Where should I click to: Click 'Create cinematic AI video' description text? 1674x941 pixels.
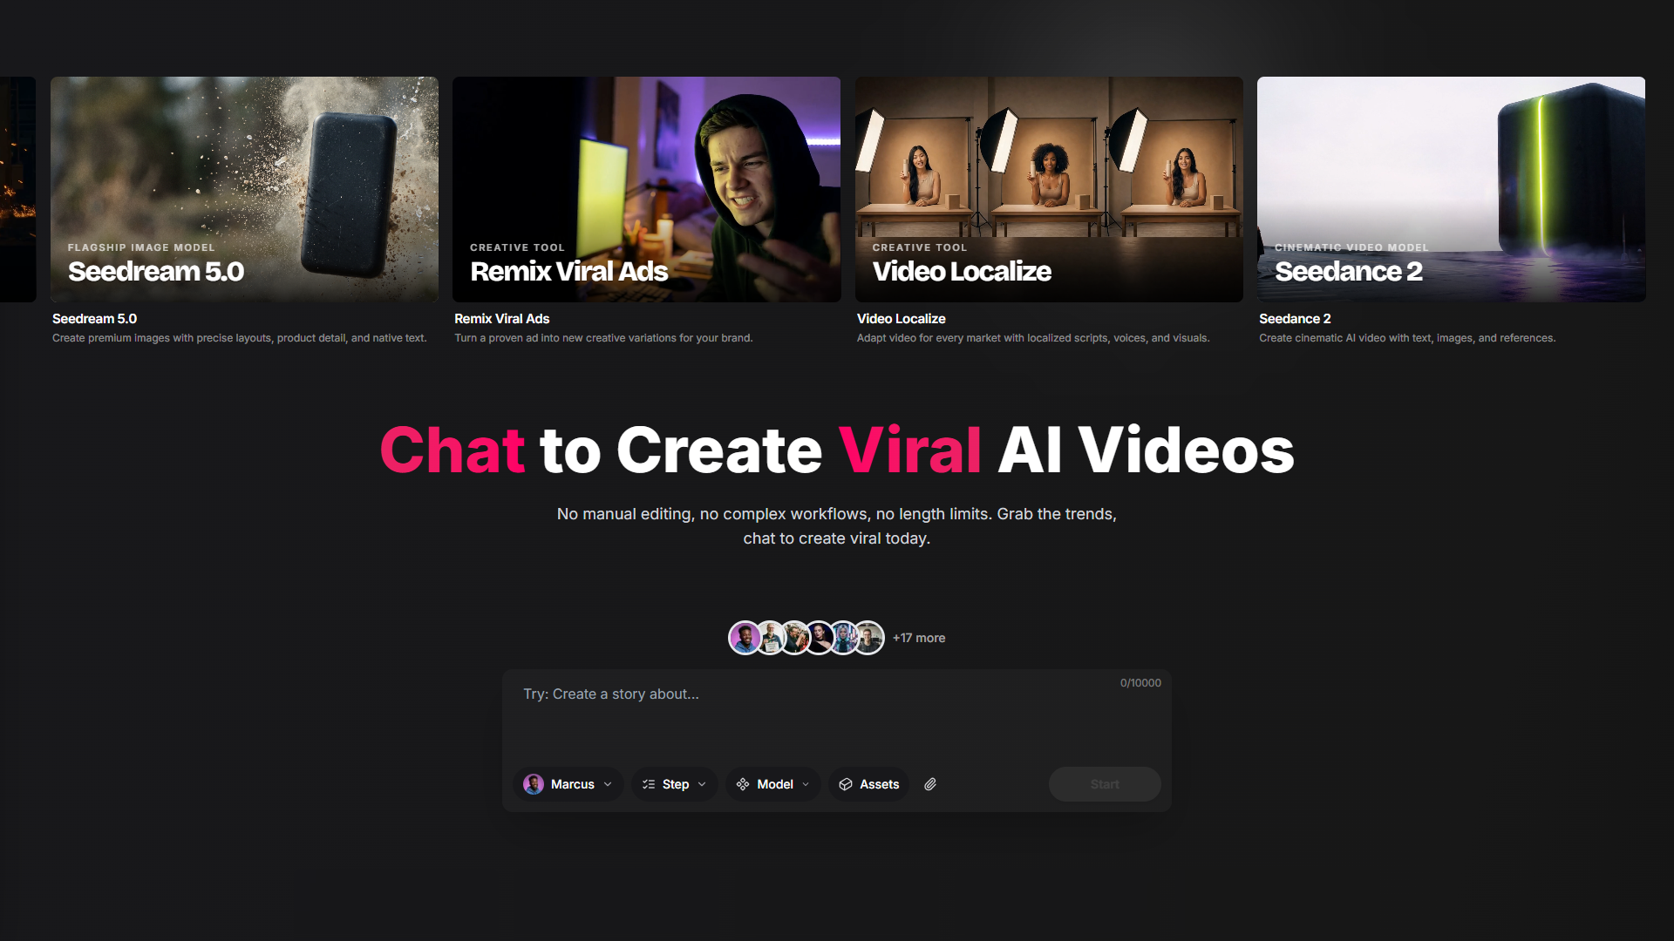point(1407,338)
